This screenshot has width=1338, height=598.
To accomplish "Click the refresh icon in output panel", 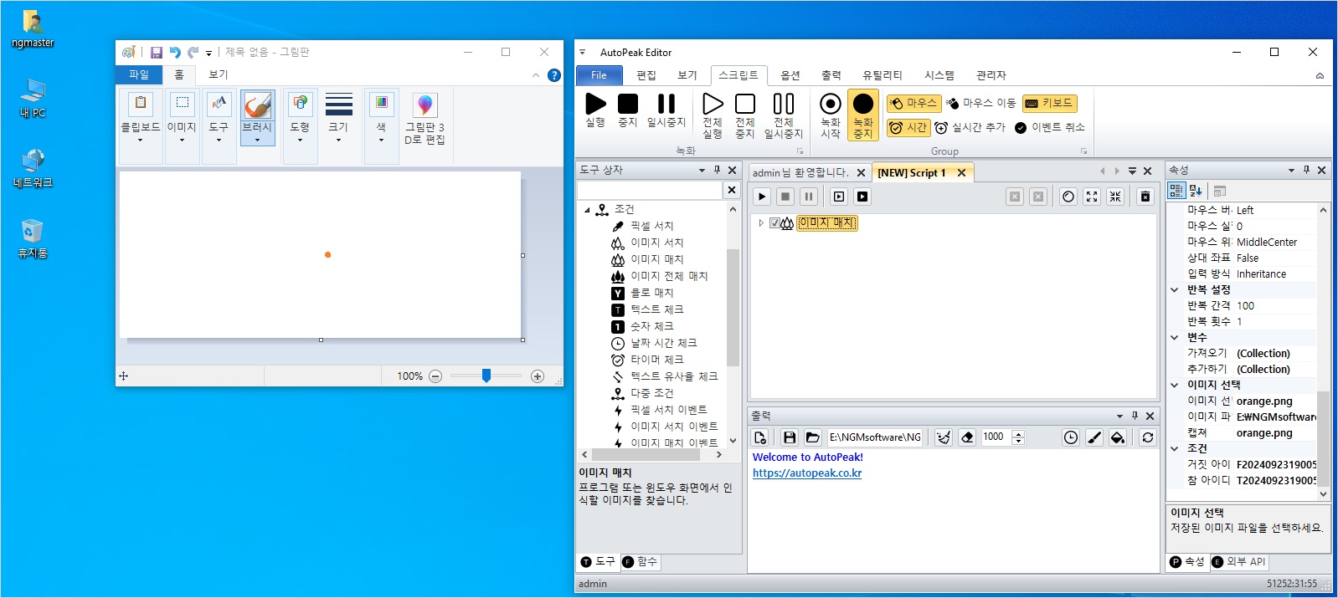I will click(1148, 437).
